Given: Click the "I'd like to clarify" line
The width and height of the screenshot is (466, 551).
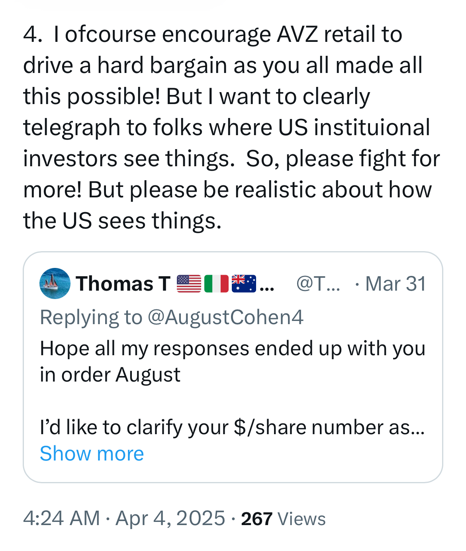Looking at the screenshot, I should click(x=233, y=427).
